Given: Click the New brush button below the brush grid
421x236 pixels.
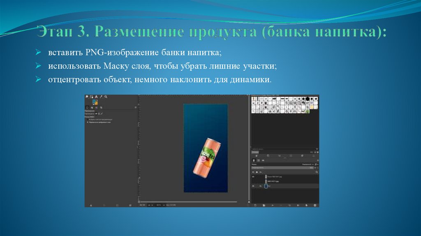Looking at the screenshot, I should (268, 156).
